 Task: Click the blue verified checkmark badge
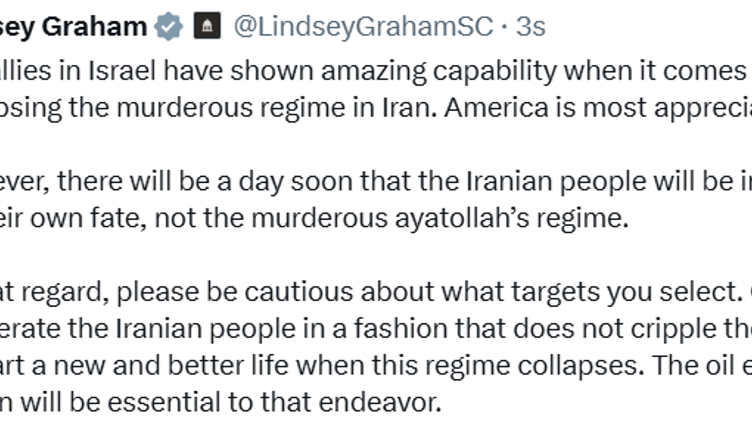click(169, 27)
